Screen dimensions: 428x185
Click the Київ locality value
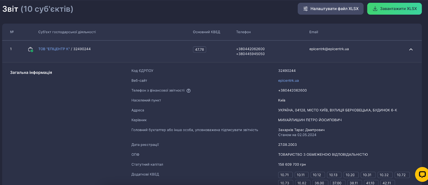pos(282,100)
